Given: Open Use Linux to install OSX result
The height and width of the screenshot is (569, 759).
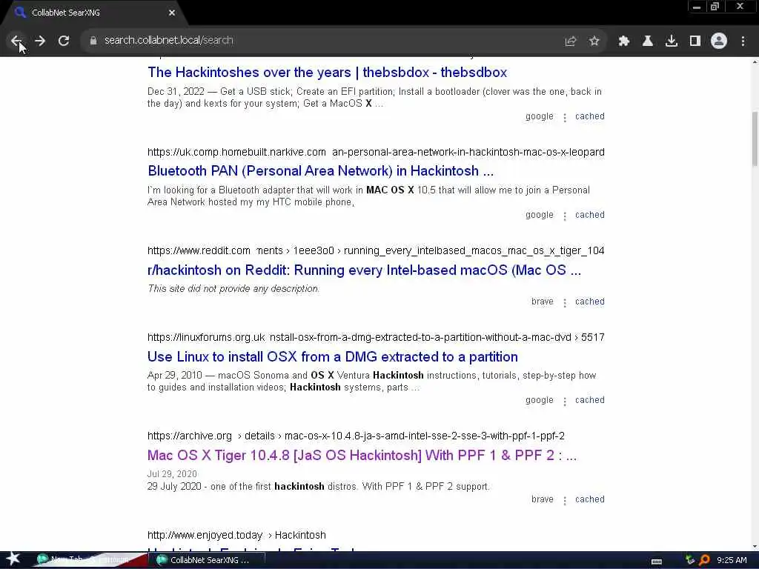Looking at the screenshot, I should (x=333, y=356).
